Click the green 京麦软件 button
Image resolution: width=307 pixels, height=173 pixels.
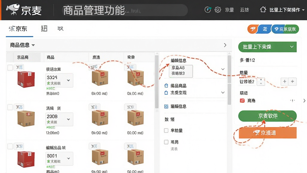[x=267, y=116]
